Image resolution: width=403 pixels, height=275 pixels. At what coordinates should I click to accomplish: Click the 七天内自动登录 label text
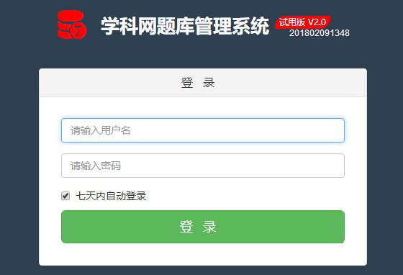[111, 196]
